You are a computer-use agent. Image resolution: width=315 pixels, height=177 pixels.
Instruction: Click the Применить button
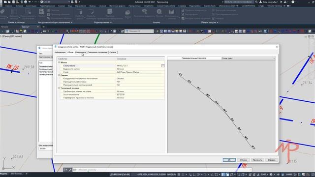(257, 160)
